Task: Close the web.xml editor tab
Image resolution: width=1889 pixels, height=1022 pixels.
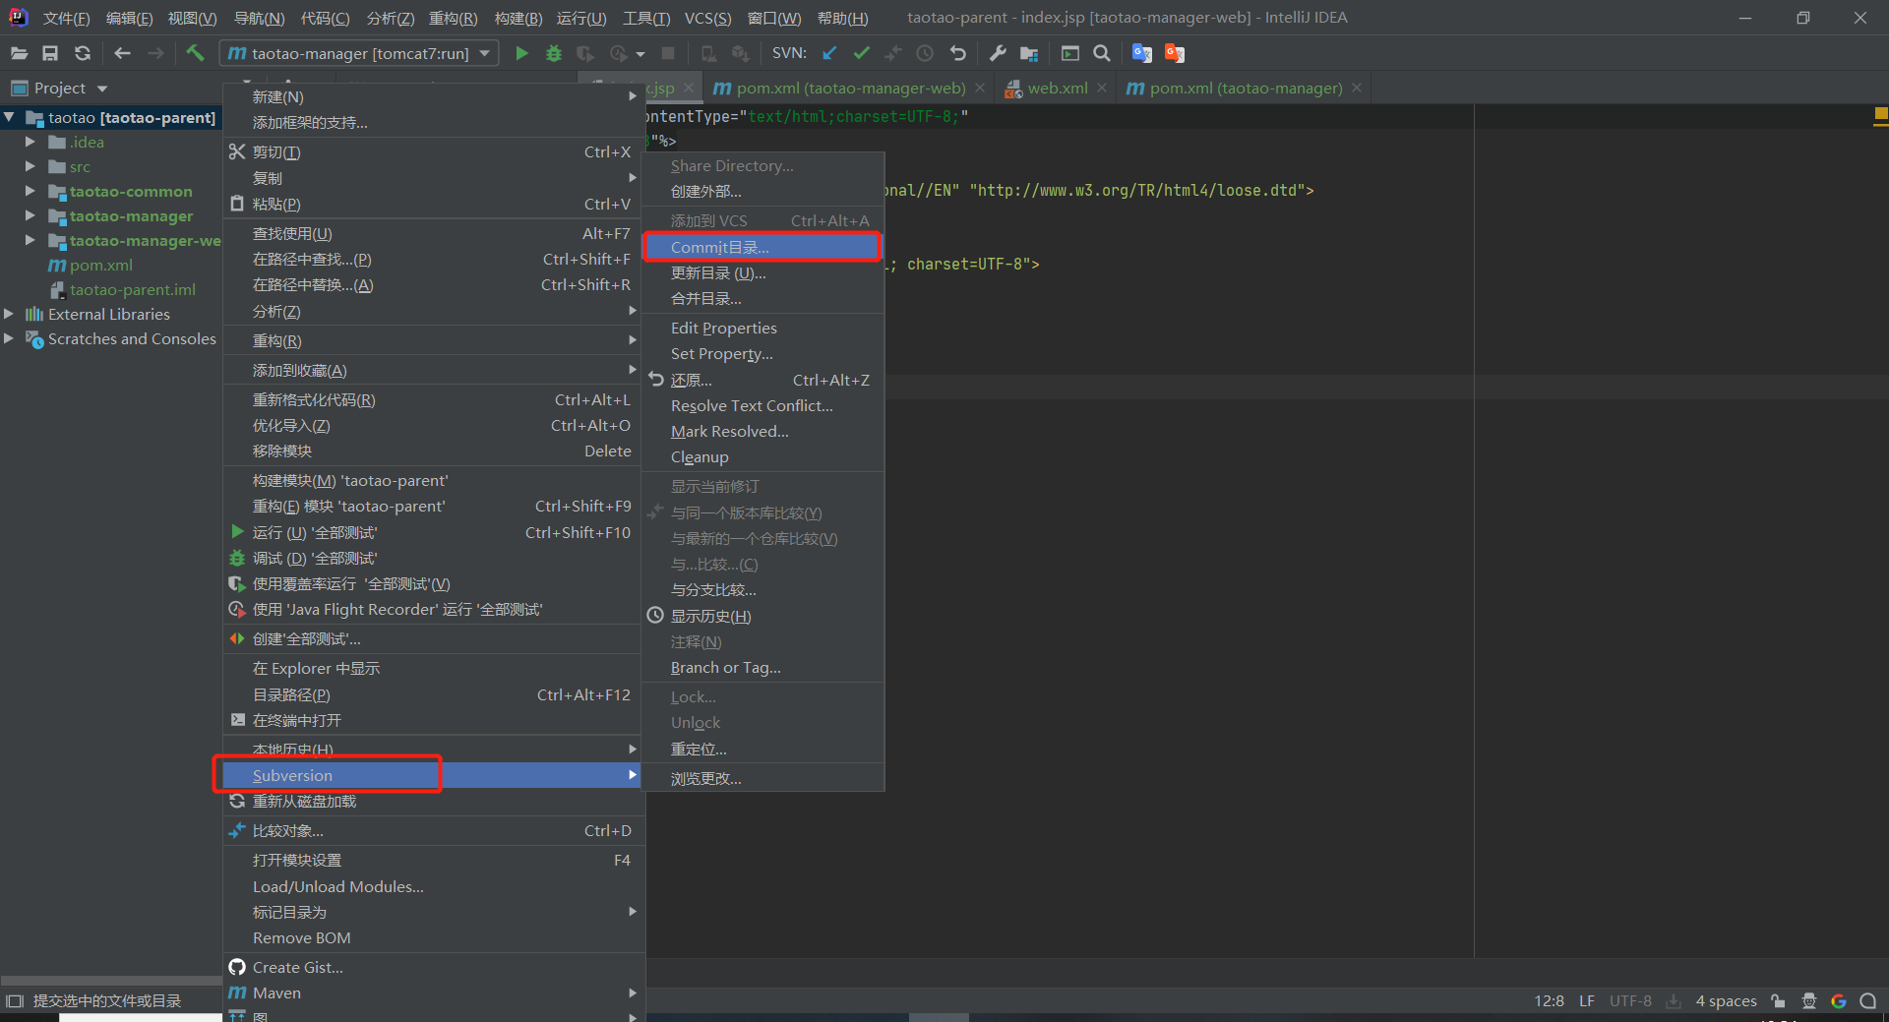Action: pos(1102,88)
